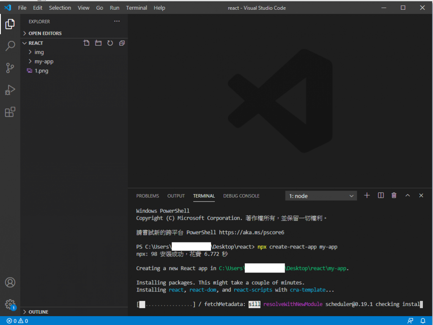Open notifications bell in status bar

423,321
